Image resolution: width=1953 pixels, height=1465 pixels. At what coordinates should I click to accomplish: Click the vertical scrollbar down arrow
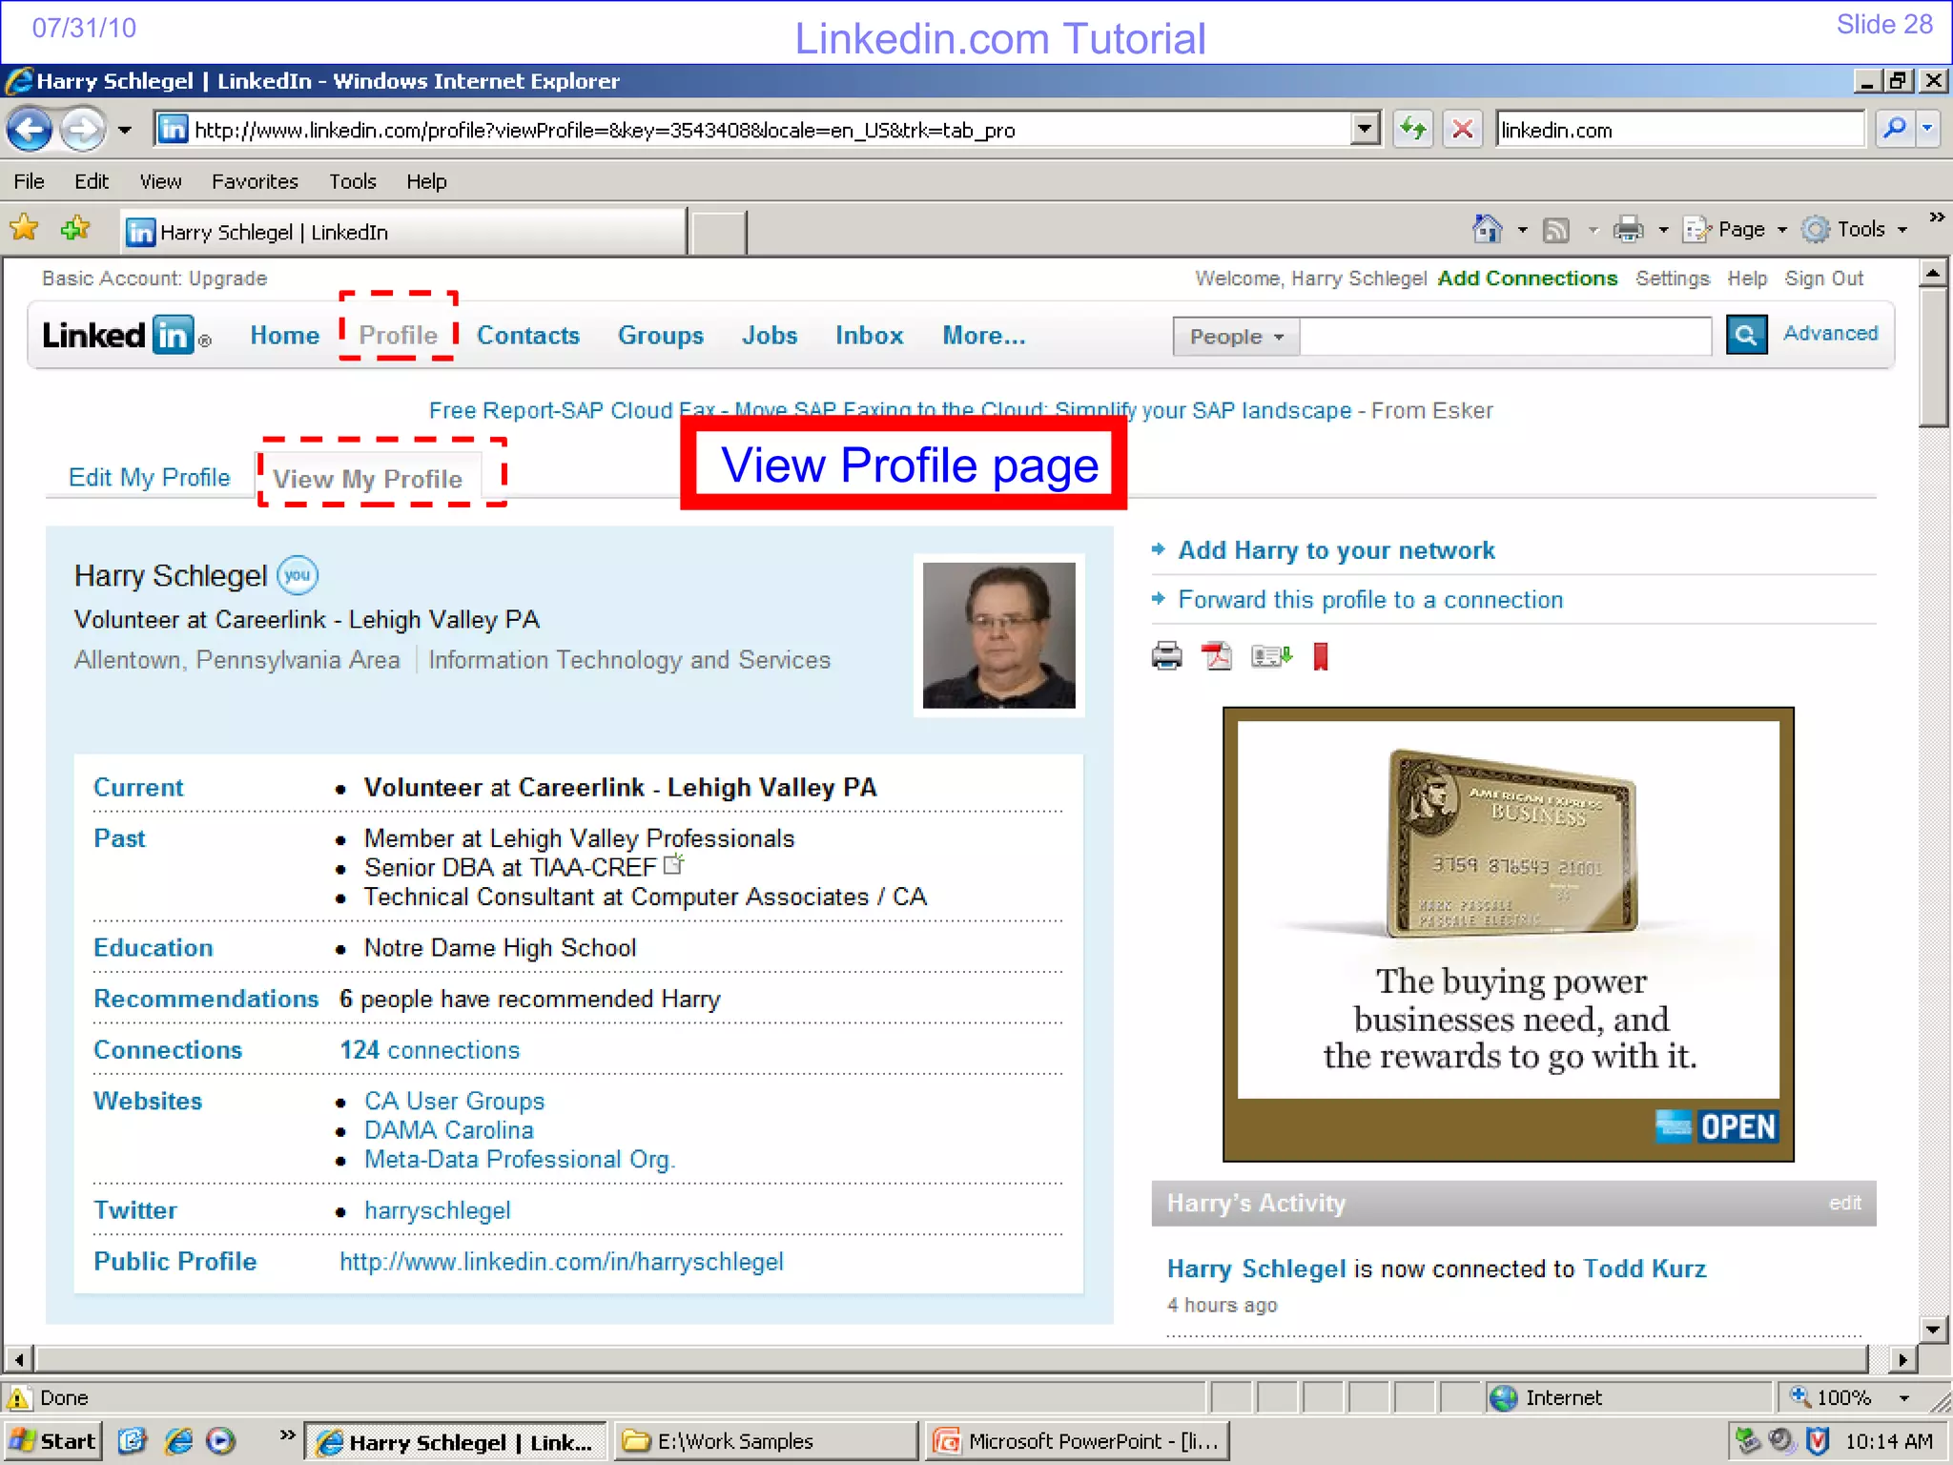[x=1932, y=1329]
